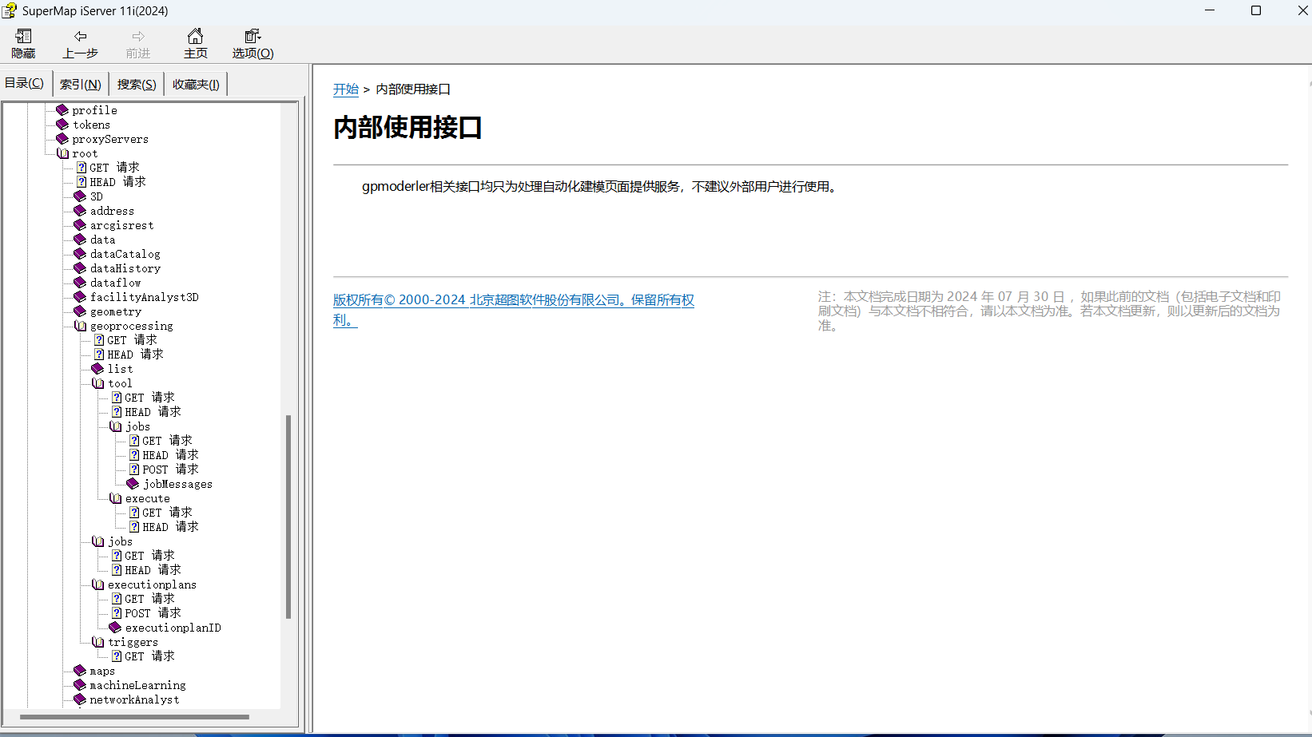Viewport: 1312px width, 737px height.
Task: Click the book icon beside address
Action: 80,211
